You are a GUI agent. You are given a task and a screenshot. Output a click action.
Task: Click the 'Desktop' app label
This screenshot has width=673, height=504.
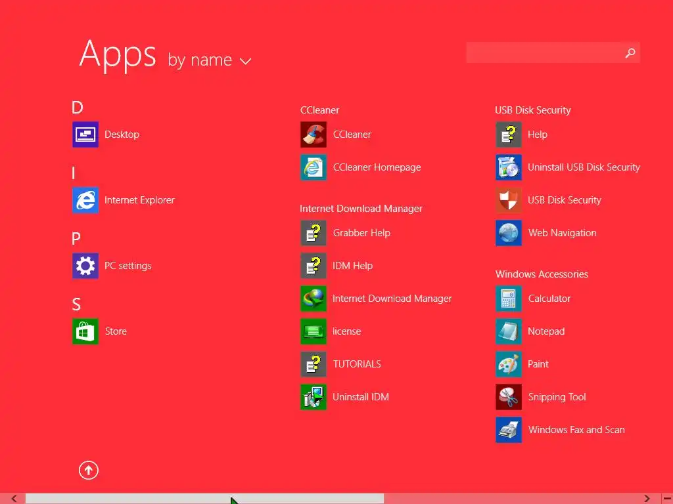(122, 134)
